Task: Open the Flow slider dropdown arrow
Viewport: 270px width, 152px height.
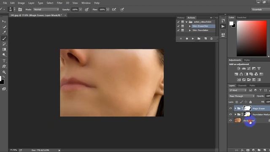Action: pyautogui.click(x=108, y=9)
